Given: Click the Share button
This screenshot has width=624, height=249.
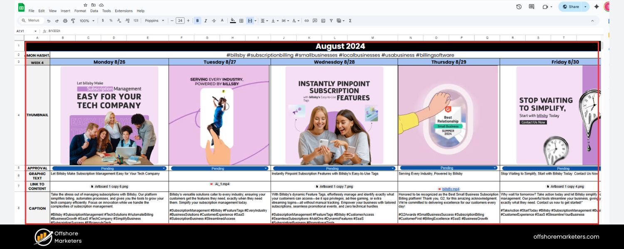Looking at the screenshot, I should [x=573, y=7].
